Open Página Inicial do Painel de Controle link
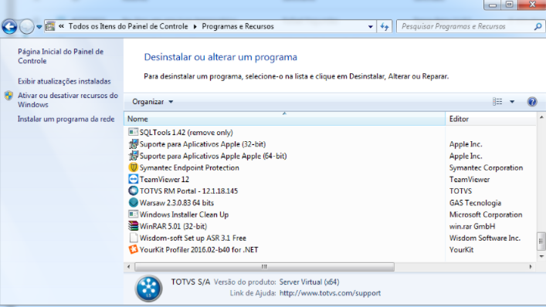This screenshot has height=307, width=546. pyautogui.click(x=60, y=56)
